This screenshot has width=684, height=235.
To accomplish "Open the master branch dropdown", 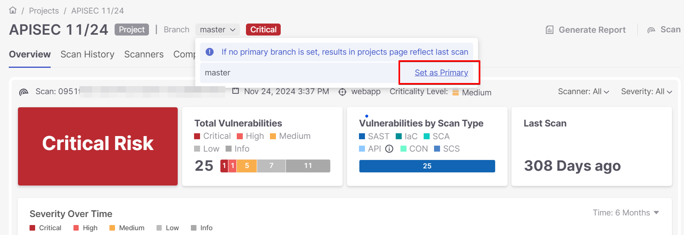I will pos(218,30).
